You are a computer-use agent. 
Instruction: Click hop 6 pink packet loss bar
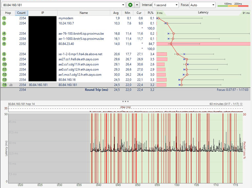[x=203, y=44]
